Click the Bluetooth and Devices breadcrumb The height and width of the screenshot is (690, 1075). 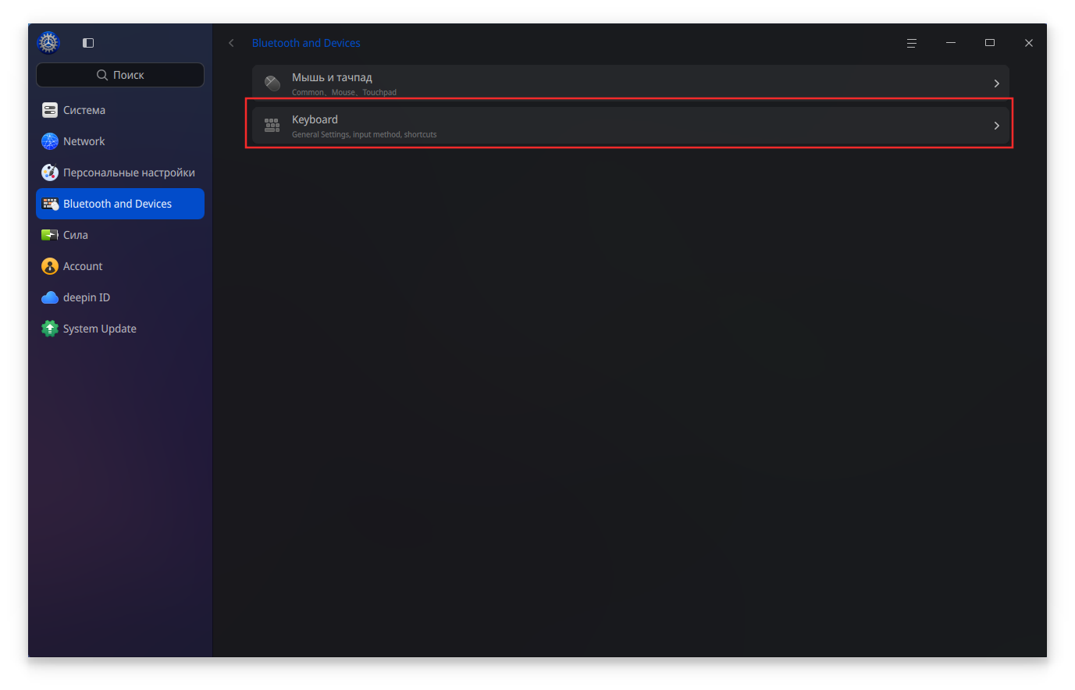tap(306, 43)
